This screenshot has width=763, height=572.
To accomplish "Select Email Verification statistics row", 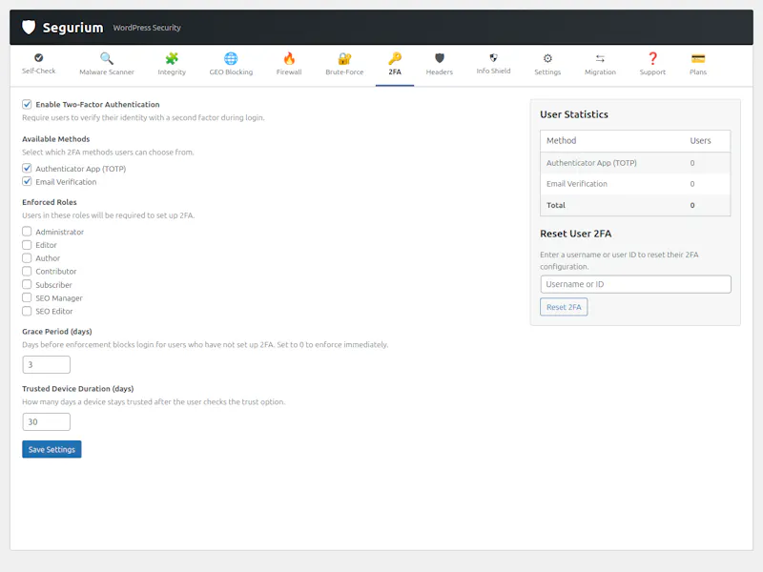I will point(635,184).
